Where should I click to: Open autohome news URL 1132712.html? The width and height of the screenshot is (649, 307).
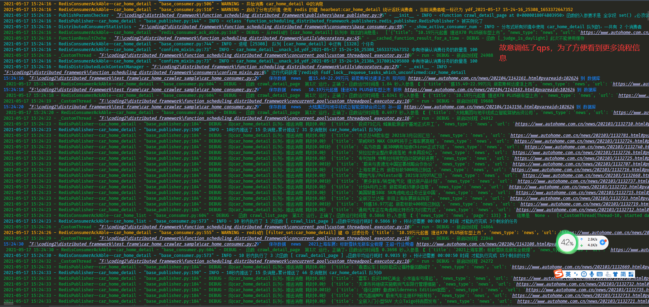coord(582,210)
